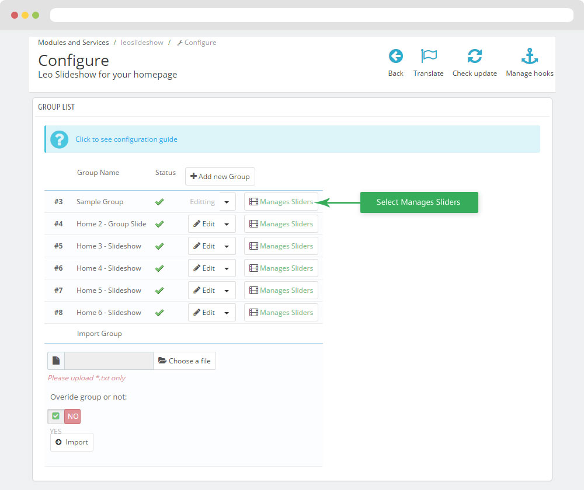The height and width of the screenshot is (490, 584).
Task: Click the Configure breadcrumb item
Action: [197, 43]
